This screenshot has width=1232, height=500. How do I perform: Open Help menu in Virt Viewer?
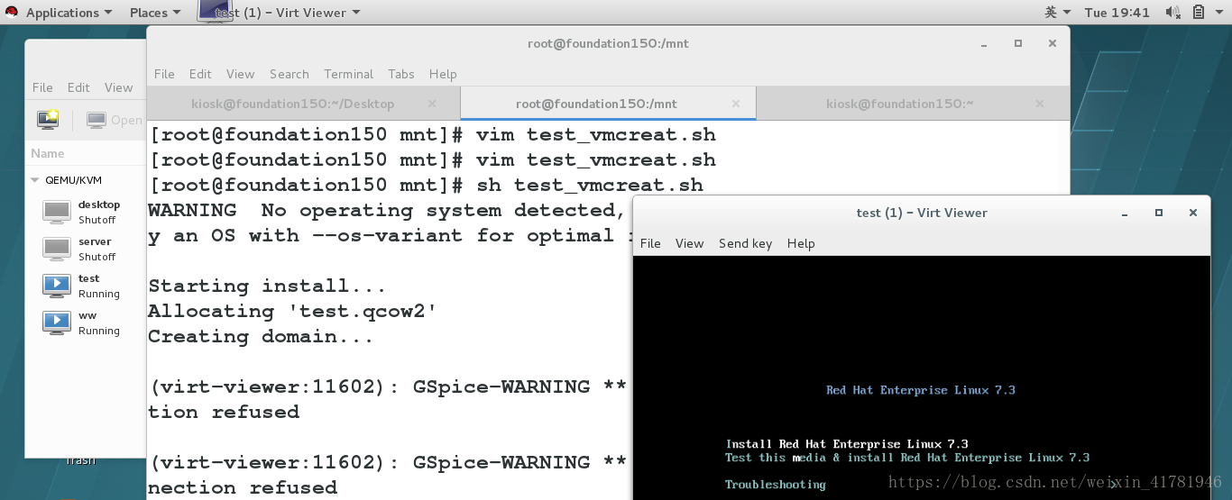(801, 243)
